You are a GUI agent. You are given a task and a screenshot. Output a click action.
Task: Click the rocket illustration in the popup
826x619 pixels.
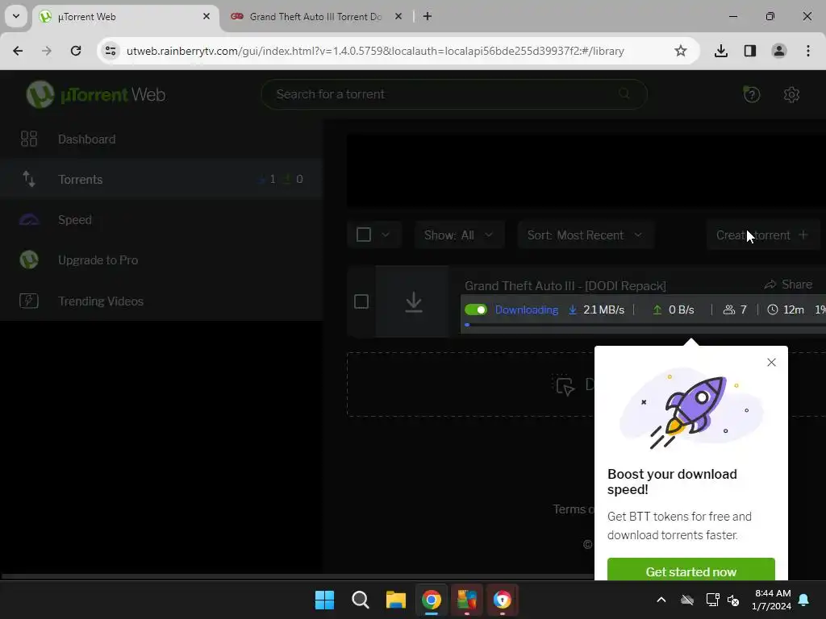tap(691, 409)
